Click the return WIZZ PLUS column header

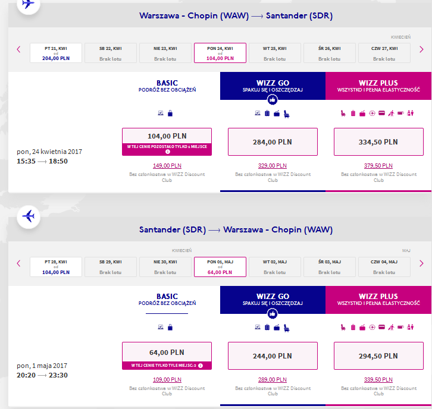coord(378,300)
